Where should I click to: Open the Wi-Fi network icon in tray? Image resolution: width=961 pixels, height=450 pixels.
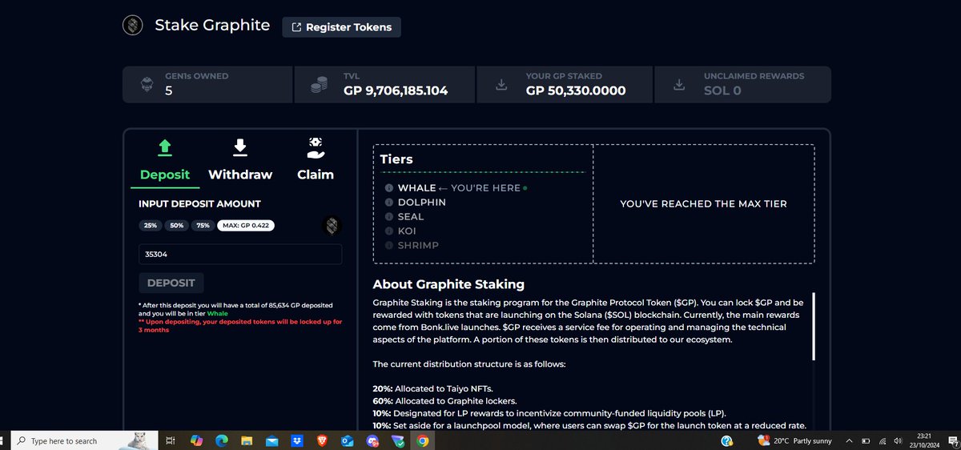(882, 440)
